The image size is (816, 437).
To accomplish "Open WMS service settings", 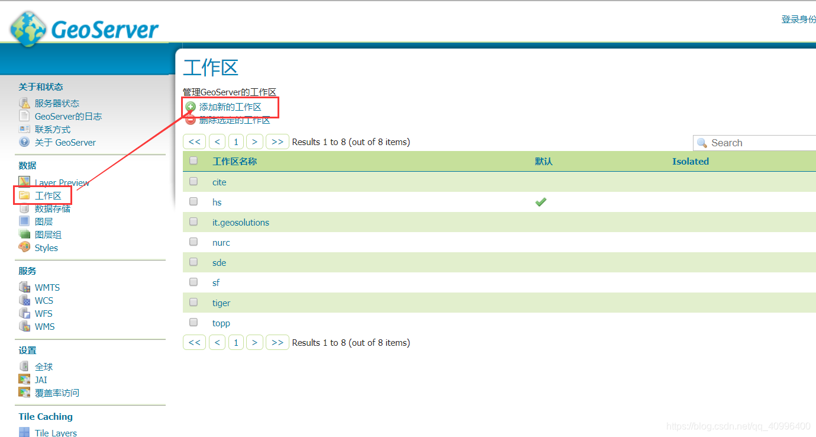I will [x=44, y=326].
